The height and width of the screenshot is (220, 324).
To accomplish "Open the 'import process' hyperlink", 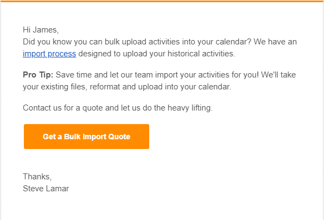I will click(49, 54).
